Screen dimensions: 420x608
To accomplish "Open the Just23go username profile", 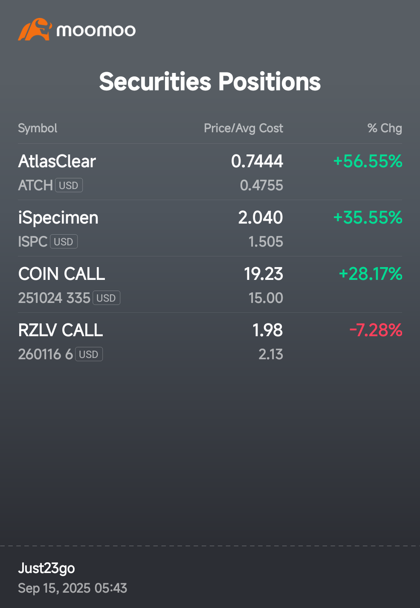I will [x=46, y=568].
